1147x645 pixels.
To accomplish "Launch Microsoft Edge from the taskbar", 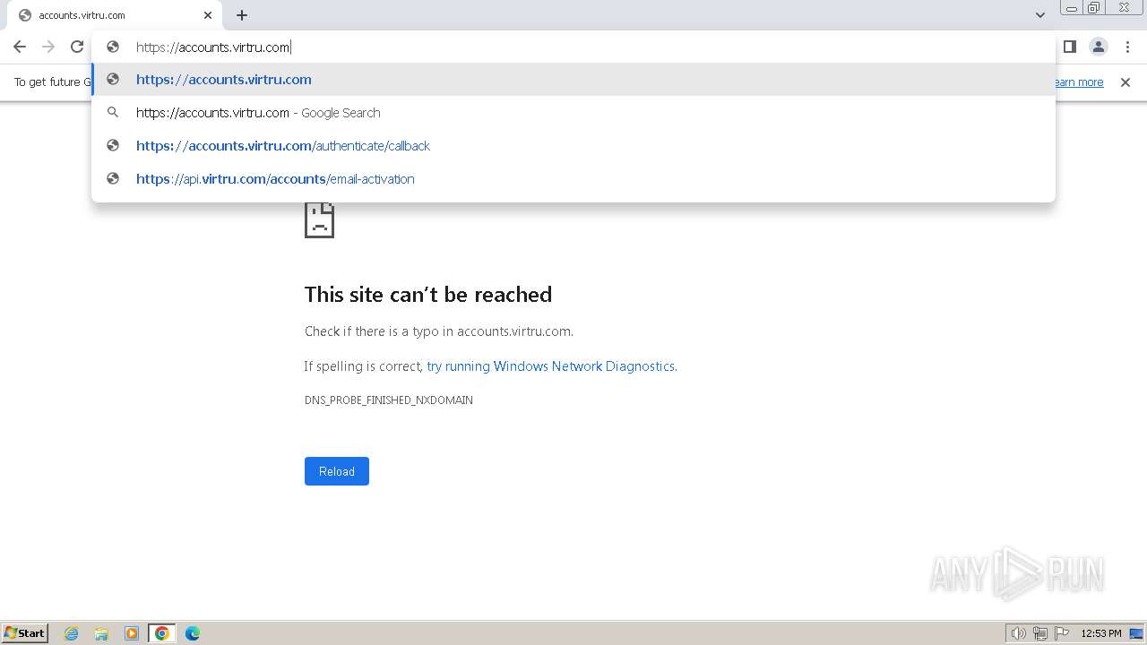I will (193, 633).
